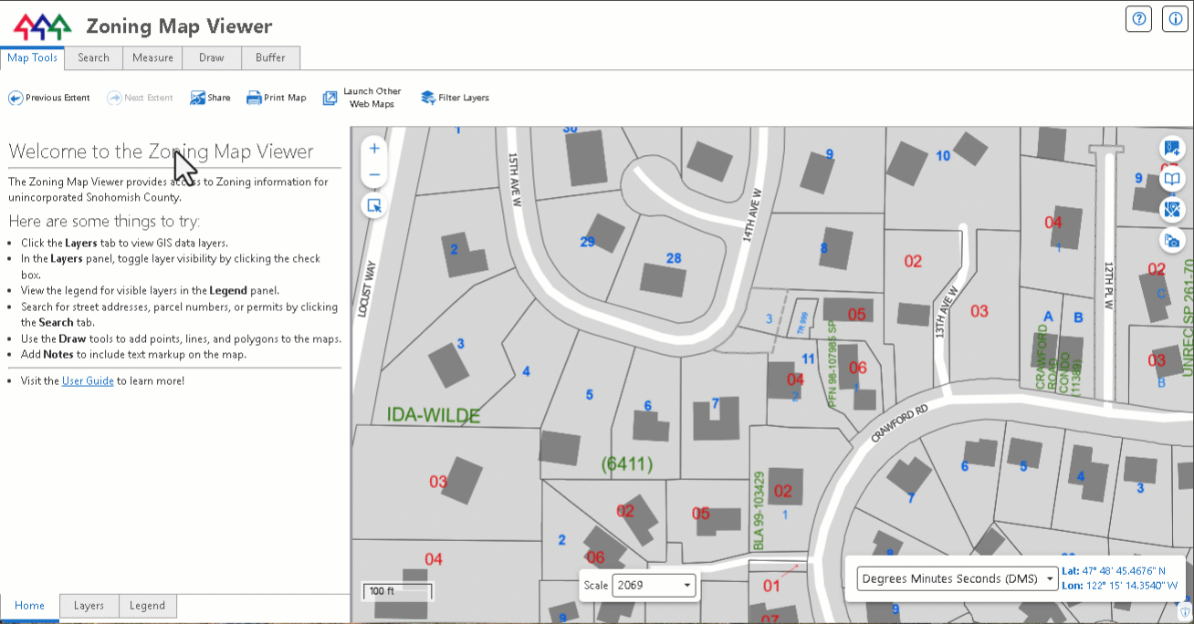Click the basemap pin icon
Image resolution: width=1194 pixels, height=624 pixels.
(x=1172, y=210)
